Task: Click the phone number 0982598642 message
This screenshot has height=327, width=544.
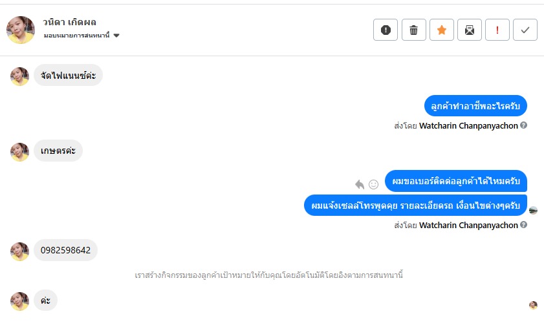Action: tap(65, 250)
